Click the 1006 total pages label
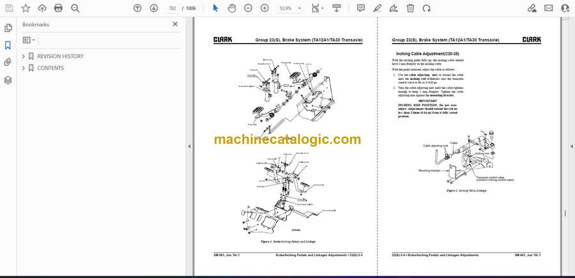 click(190, 8)
